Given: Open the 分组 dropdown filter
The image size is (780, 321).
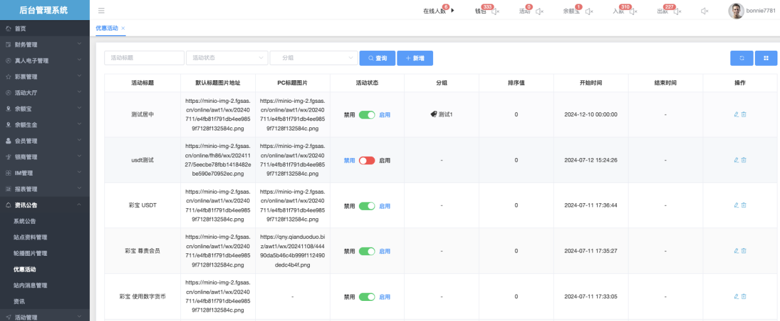Looking at the screenshot, I should pos(314,58).
